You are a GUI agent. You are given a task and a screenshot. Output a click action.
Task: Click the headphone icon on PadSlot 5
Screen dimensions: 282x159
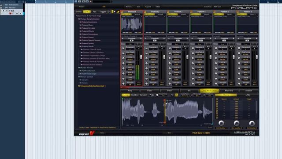click(x=215, y=11)
